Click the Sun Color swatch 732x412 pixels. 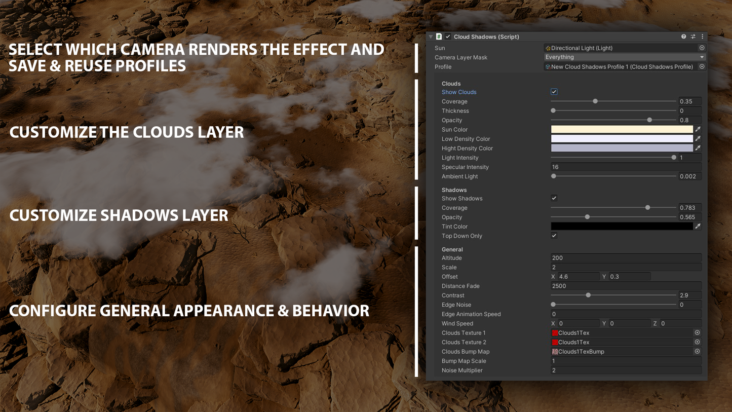[622, 129]
